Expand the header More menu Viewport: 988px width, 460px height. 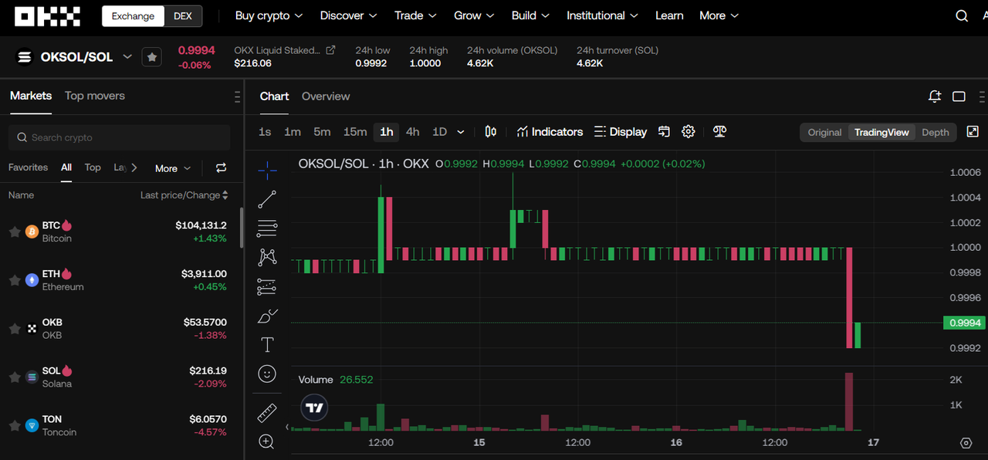coord(719,15)
